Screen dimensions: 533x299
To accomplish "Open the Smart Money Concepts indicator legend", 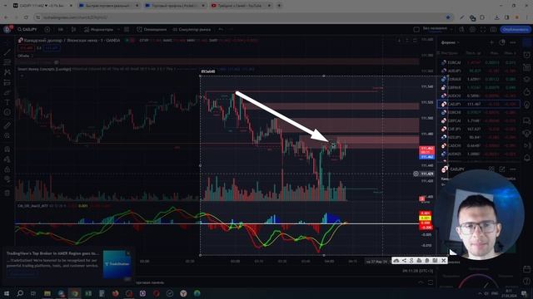I will pyautogui.click(x=44, y=69).
